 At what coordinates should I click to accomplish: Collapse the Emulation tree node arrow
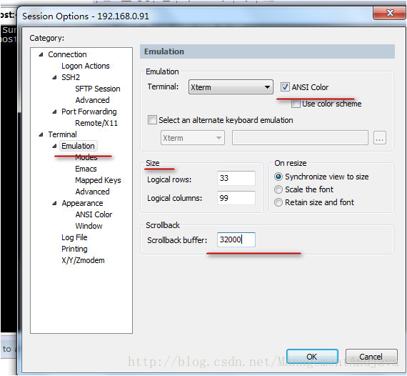(54, 146)
